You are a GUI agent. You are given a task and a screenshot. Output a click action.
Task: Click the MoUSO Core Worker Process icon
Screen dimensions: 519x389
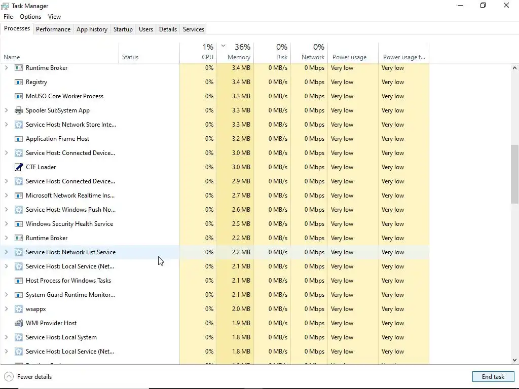pyautogui.click(x=19, y=96)
